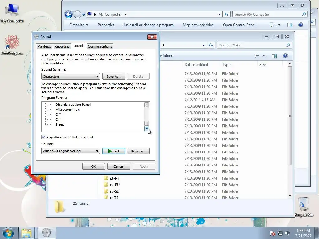Expand view options arrow in My Computer toolbar
The height and width of the screenshot is (239, 319).
[279, 25]
